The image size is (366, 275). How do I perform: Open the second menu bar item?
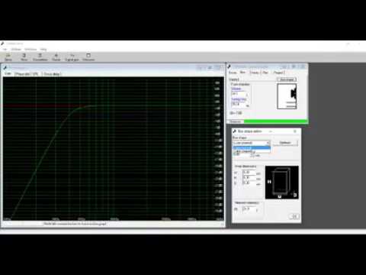pos(16,49)
